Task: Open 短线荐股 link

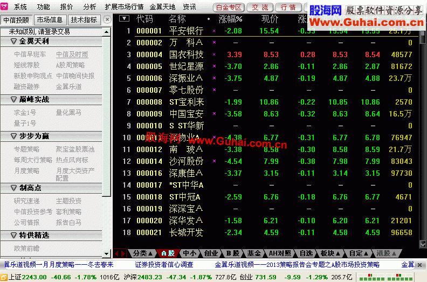Action: click(x=27, y=65)
